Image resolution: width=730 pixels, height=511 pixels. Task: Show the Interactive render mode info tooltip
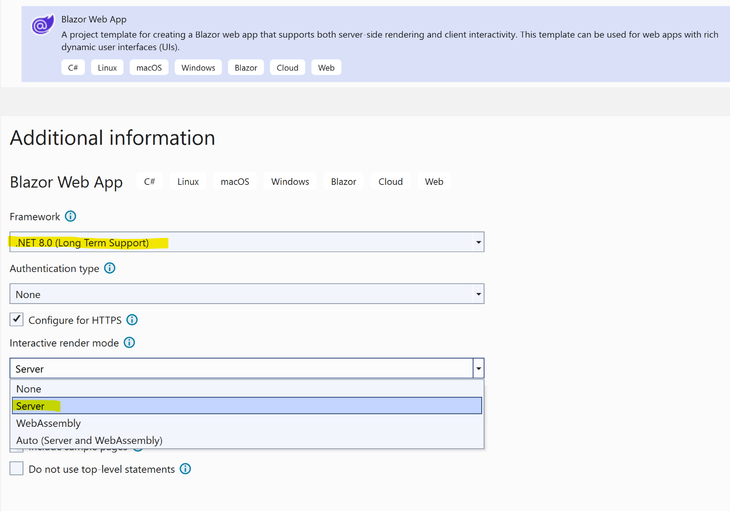pyautogui.click(x=129, y=342)
